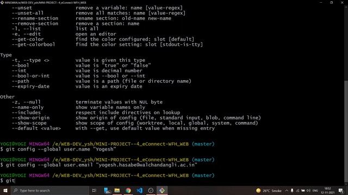Open Visual Studio Code from the taskbar

[x=139, y=190]
